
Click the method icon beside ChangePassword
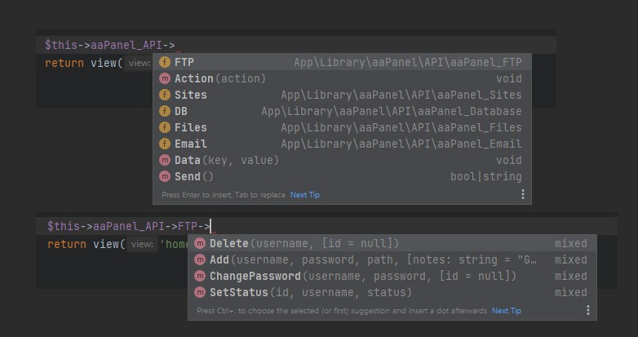point(199,276)
